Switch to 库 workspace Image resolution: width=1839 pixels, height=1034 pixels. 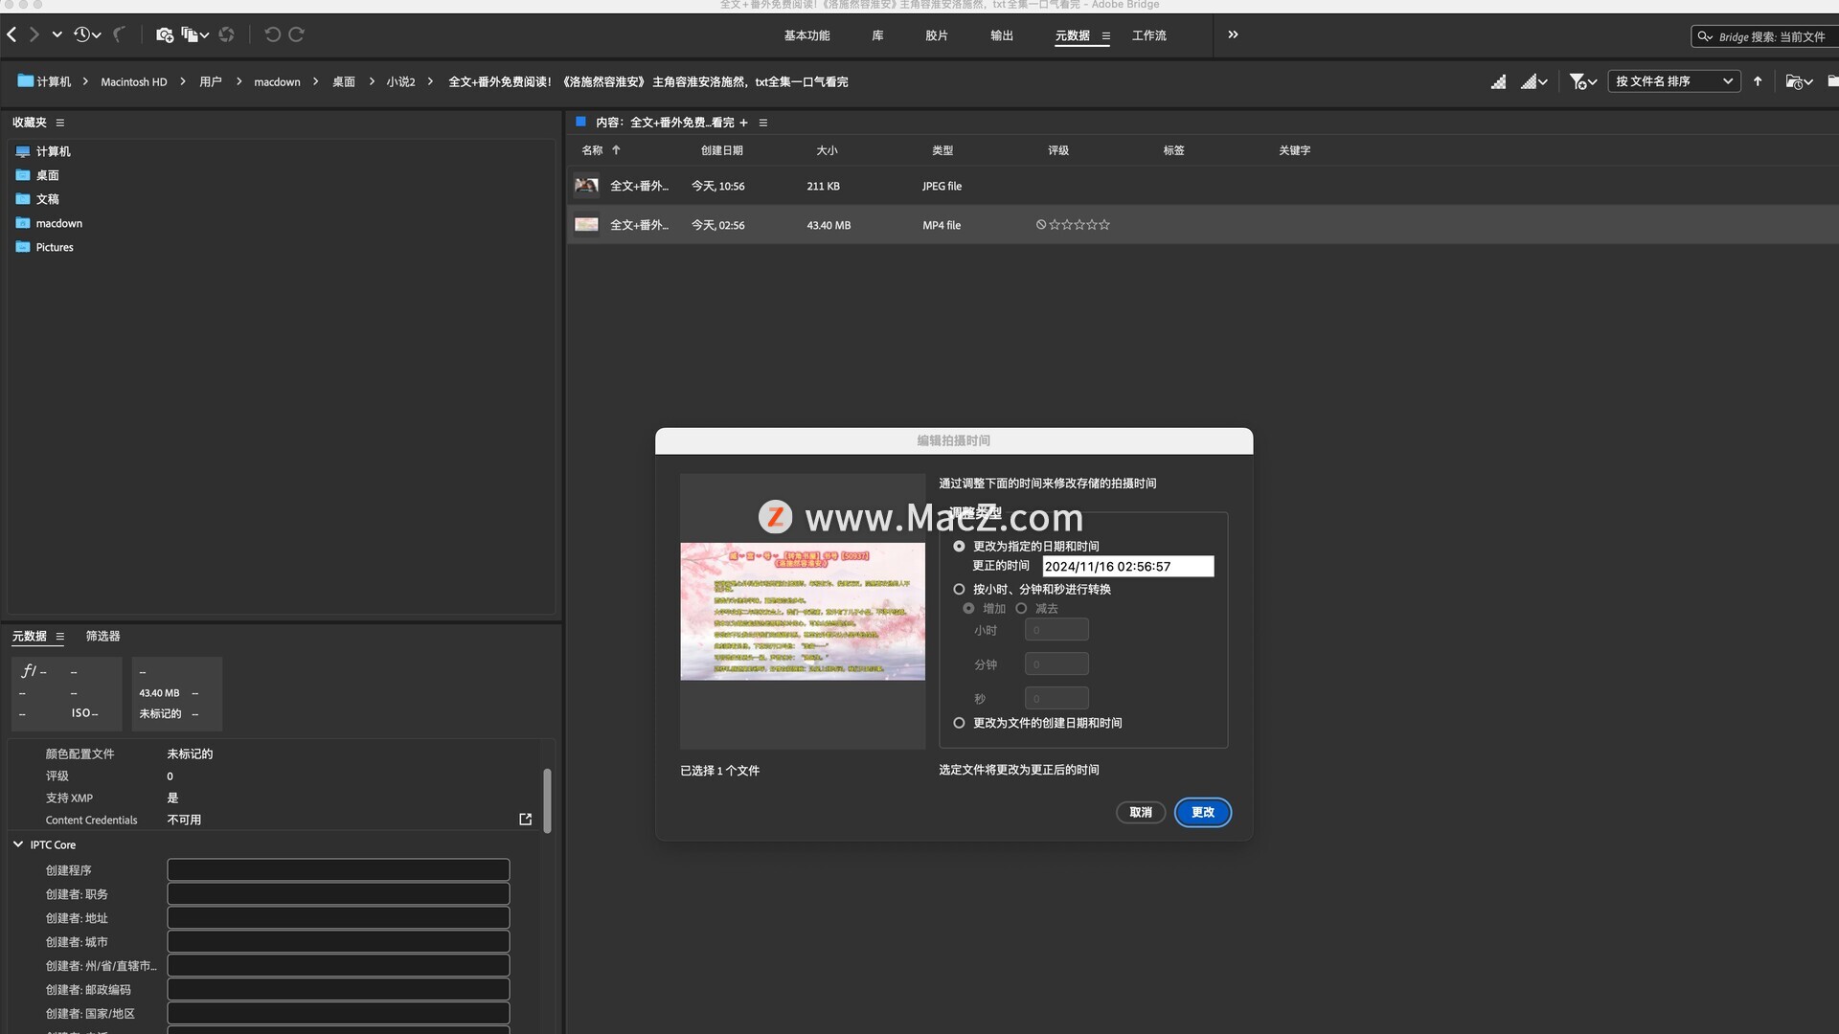click(877, 35)
